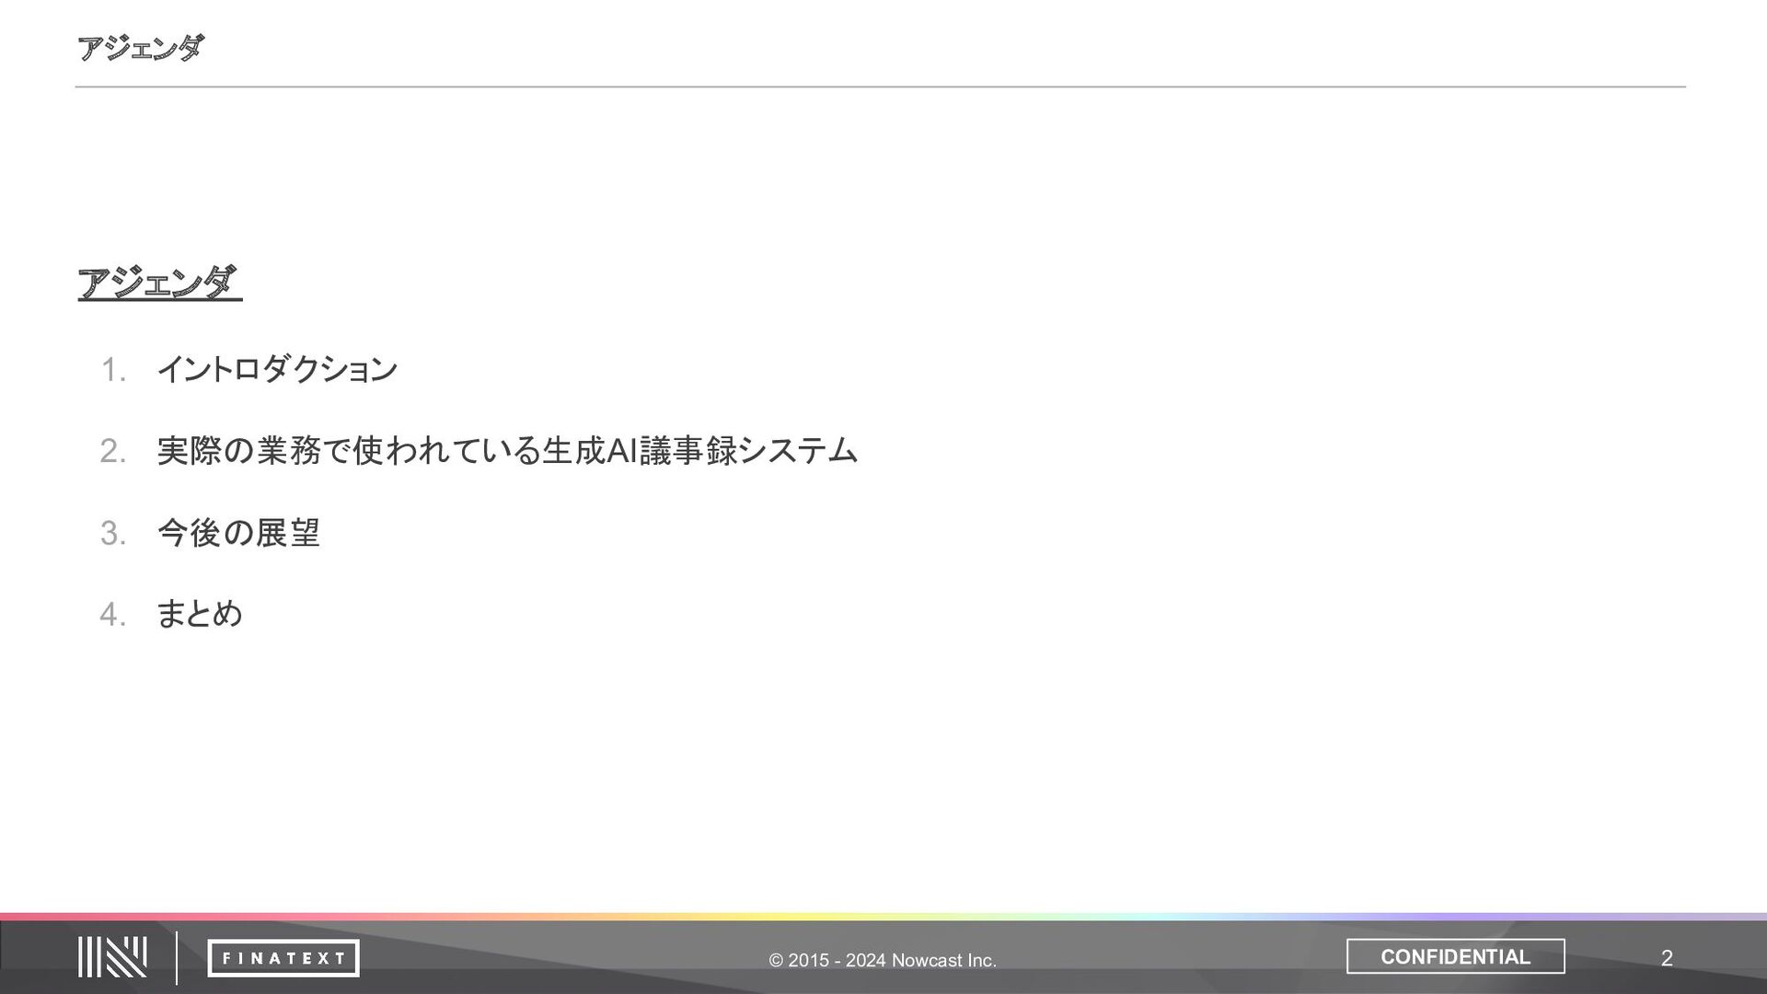Click the 2015 - 2024 year range
This screenshot has width=1767, height=994.
pyautogui.click(x=837, y=961)
